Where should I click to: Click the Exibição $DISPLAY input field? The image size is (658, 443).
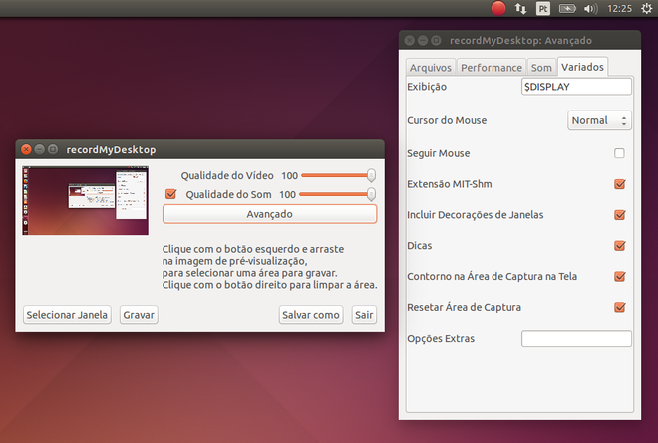[x=576, y=87]
